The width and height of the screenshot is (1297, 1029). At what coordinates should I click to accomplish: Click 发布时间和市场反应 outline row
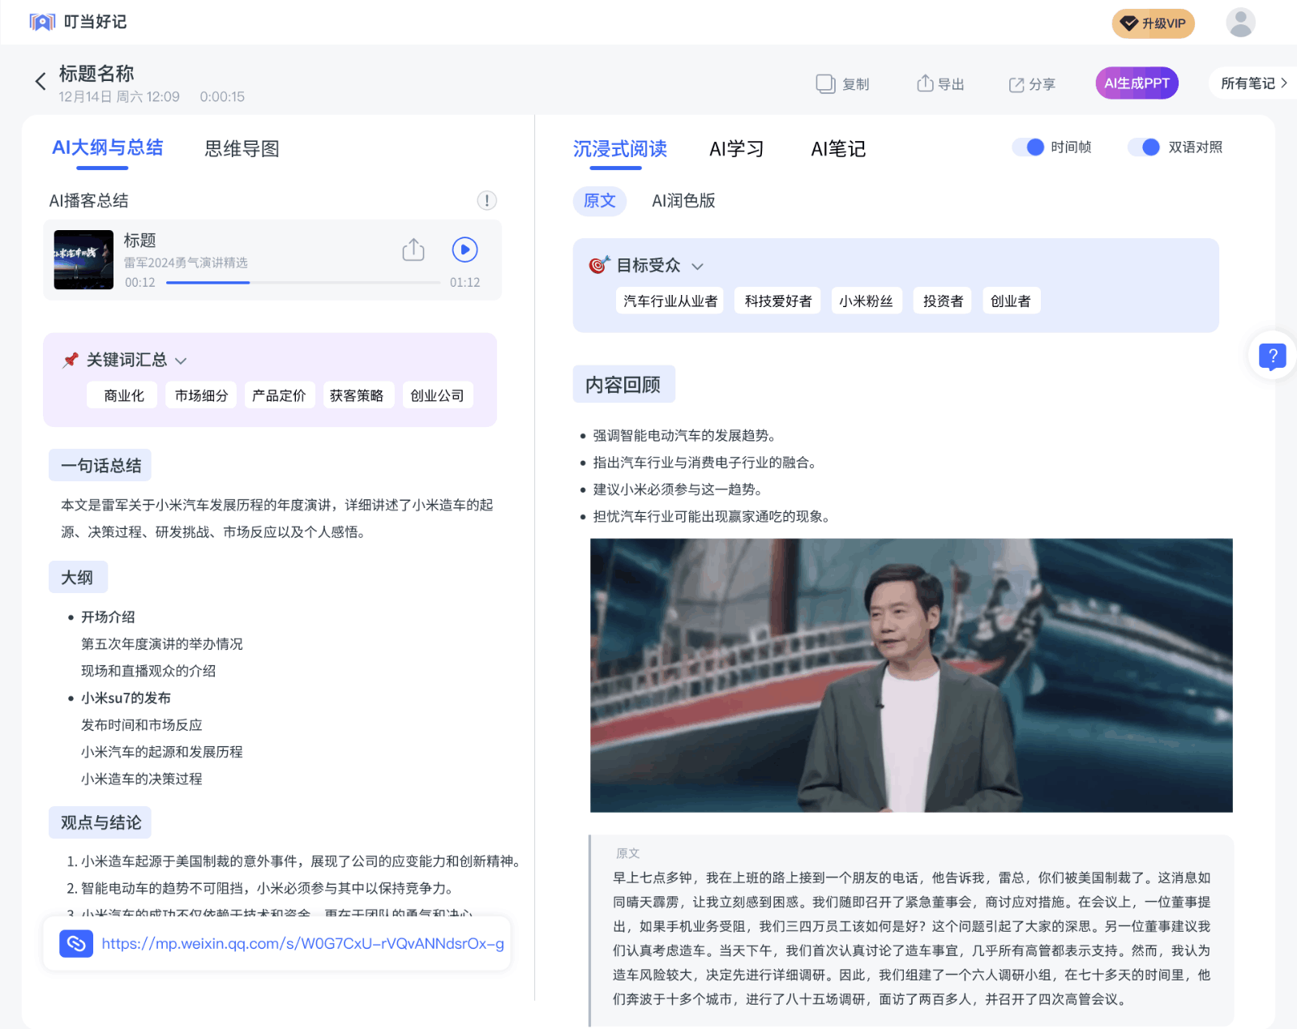(142, 724)
